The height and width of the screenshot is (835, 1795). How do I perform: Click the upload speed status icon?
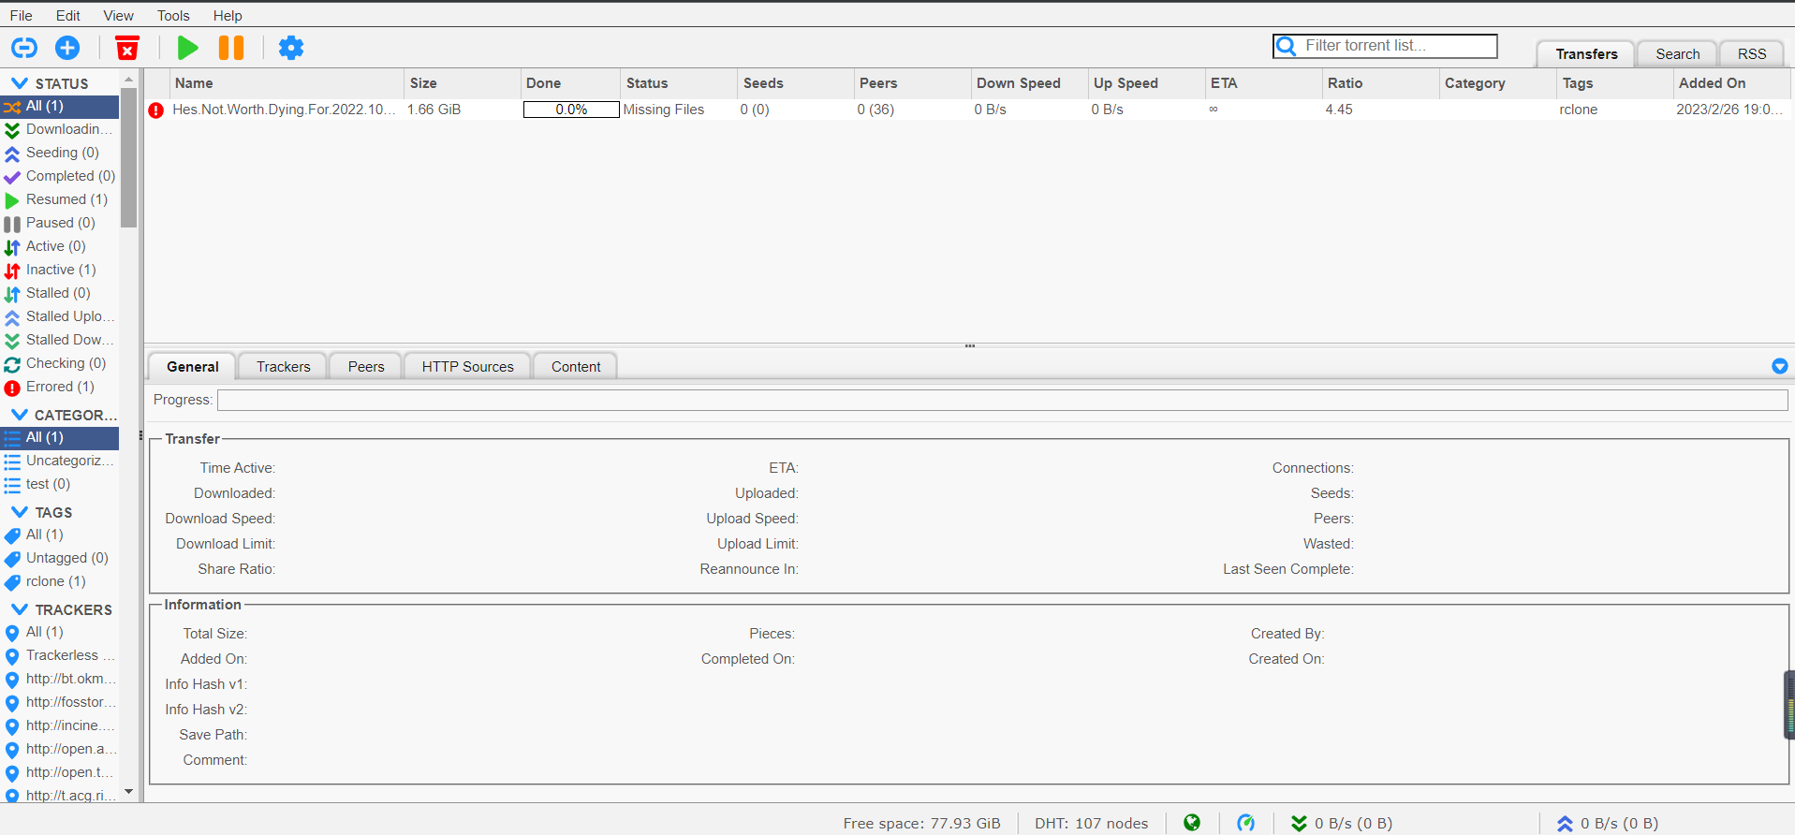[1565, 823]
